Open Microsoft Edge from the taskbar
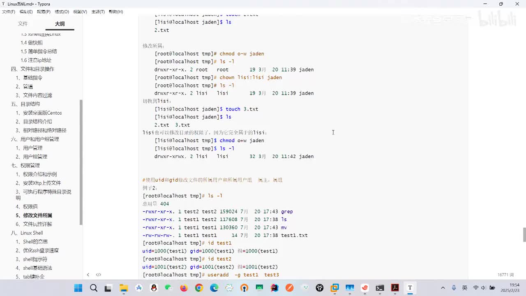Screen dimensions: 526x296 pos(214,288)
